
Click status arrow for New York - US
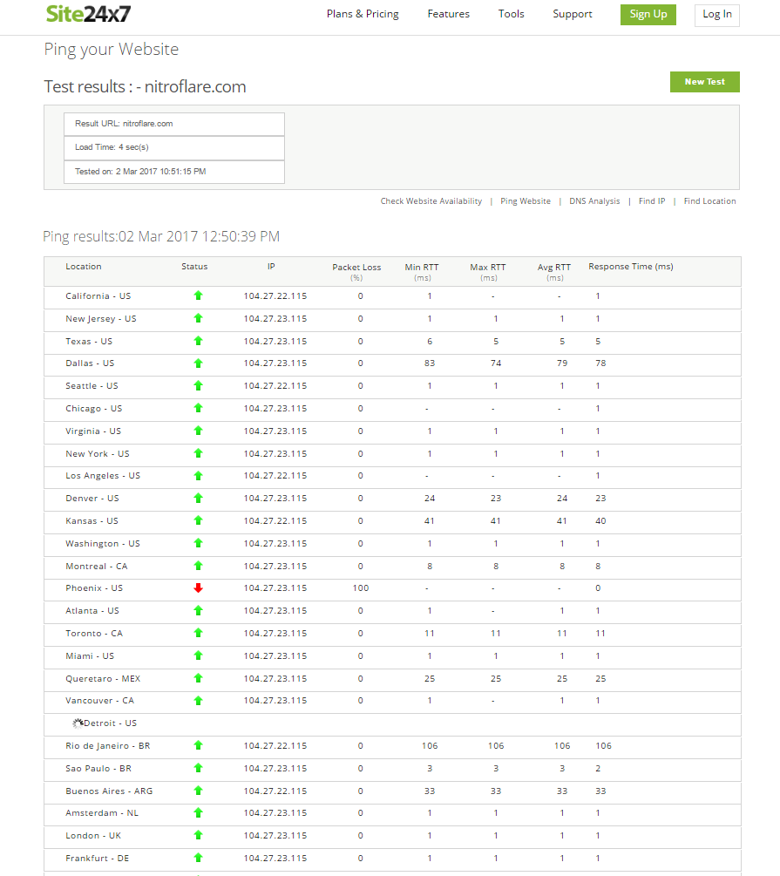[198, 453]
